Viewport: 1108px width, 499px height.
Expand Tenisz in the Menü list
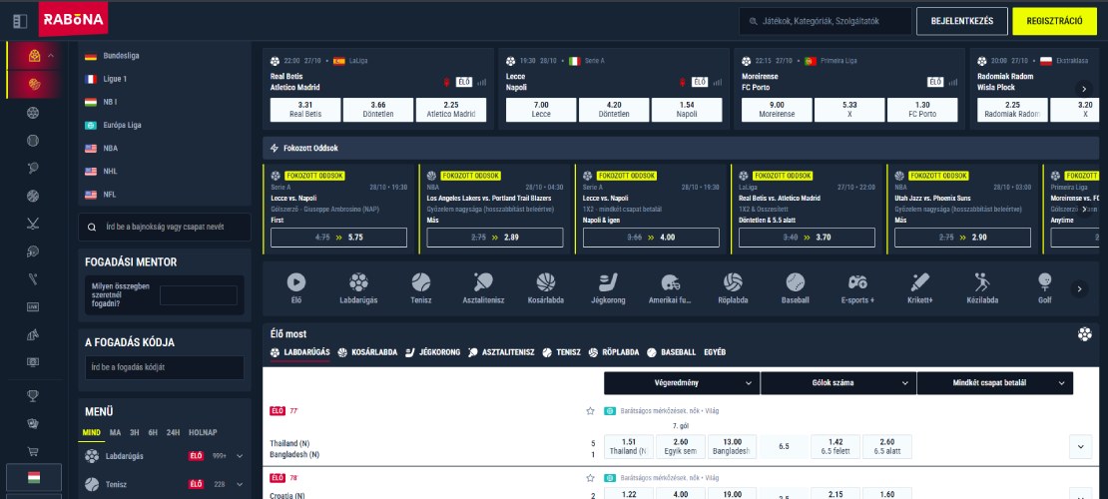tap(240, 484)
